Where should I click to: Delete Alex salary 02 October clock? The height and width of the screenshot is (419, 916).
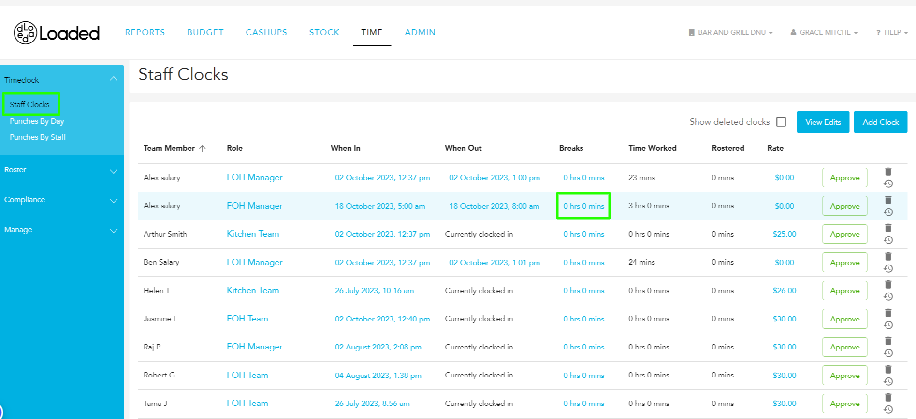pos(888,171)
